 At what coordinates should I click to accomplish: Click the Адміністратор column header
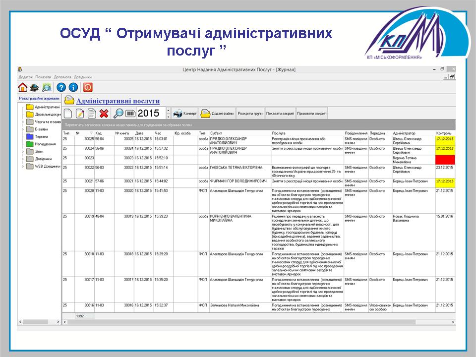[404, 133]
